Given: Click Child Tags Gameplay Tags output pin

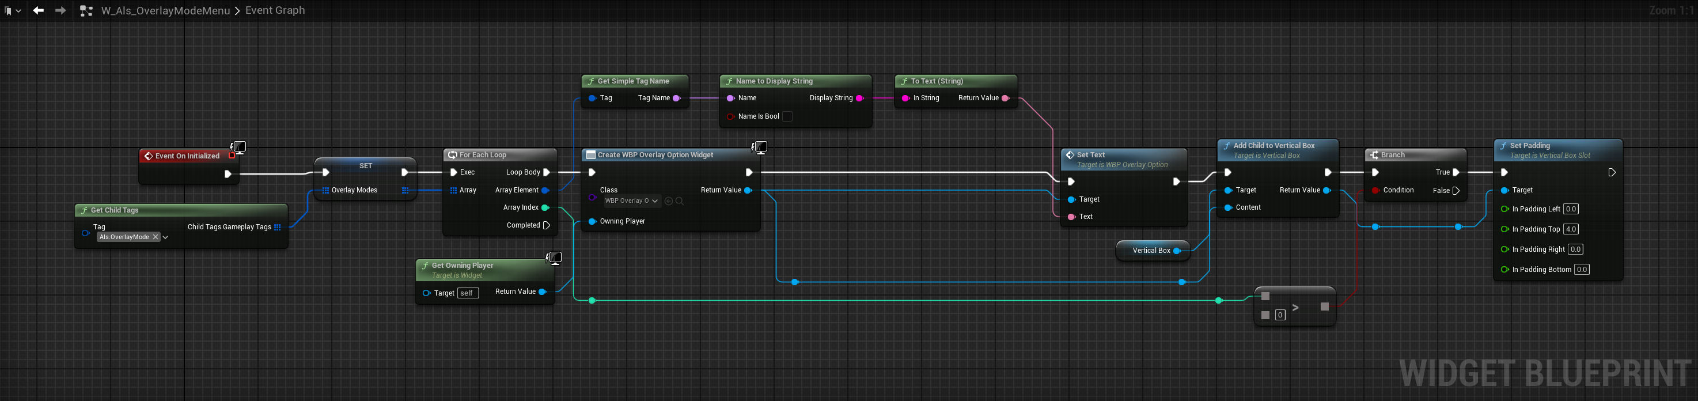Looking at the screenshot, I should click(x=278, y=227).
